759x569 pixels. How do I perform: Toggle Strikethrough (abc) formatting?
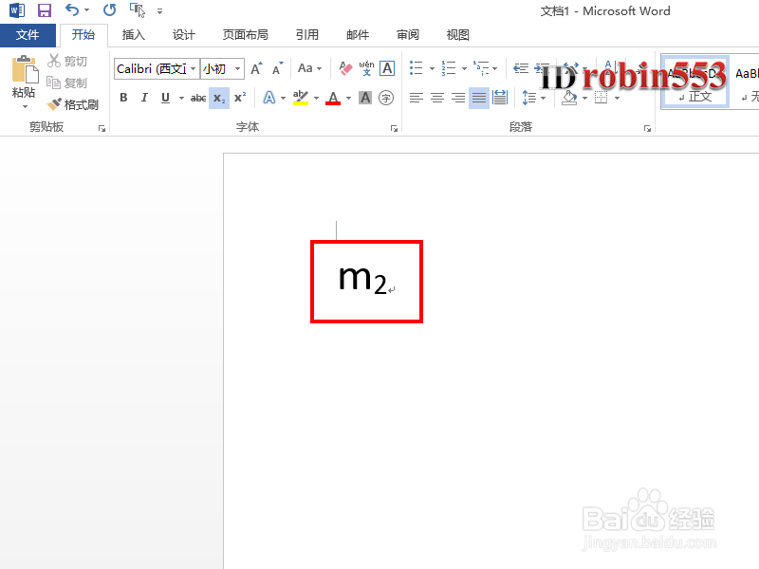click(x=198, y=98)
